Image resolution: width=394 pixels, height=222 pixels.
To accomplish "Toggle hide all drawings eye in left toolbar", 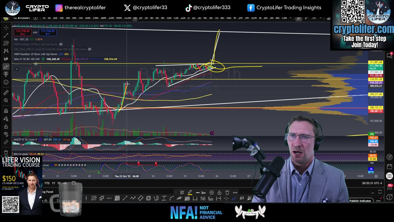I will [x=6, y=134].
